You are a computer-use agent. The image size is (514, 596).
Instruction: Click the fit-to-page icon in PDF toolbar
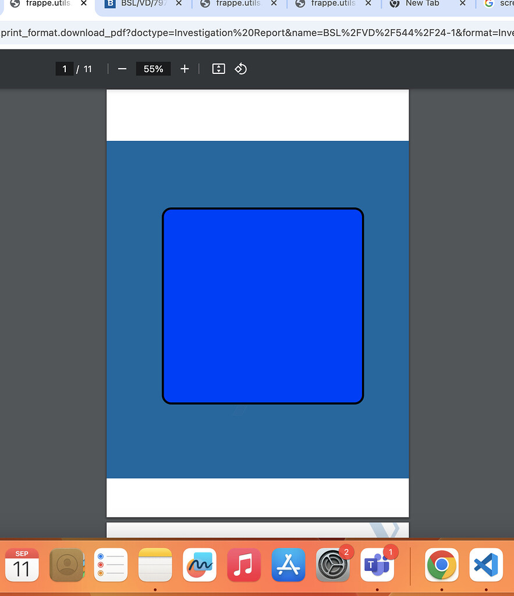point(218,69)
